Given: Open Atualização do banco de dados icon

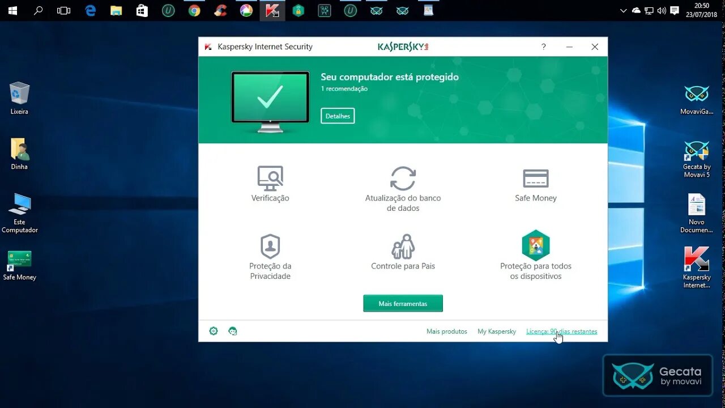Looking at the screenshot, I should 403,178.
